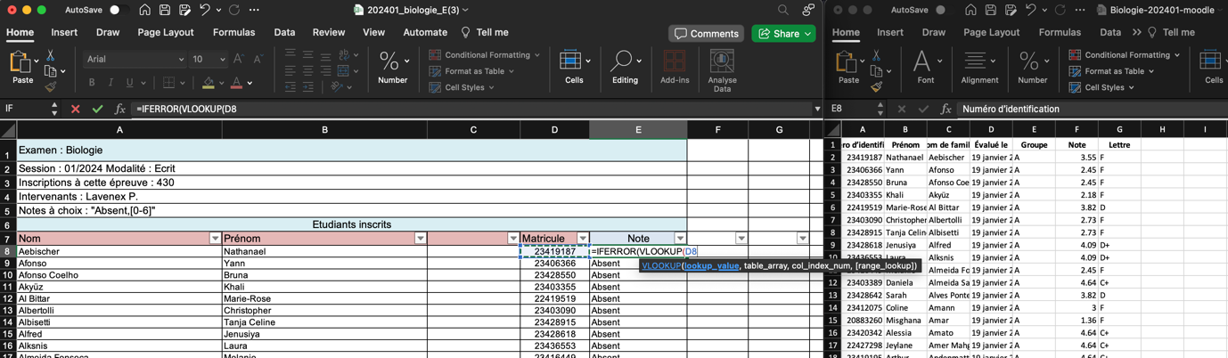
Task: Click the Borders icon in left window
Action: pyautogui.click(x=169, y=83)
